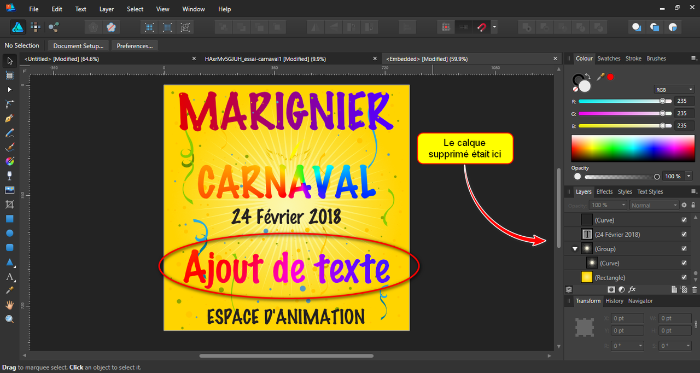Image resolution: width=700 pixels, height=373 pixels.
Task: Hide the nested (Curve) layer inside Group
Action: (x=684, y=263)
